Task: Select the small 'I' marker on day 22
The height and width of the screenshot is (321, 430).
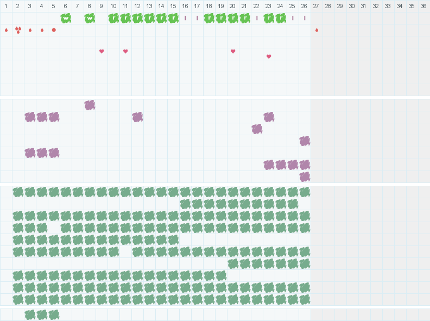Action: pyautogui.click(x=257, y=18)
